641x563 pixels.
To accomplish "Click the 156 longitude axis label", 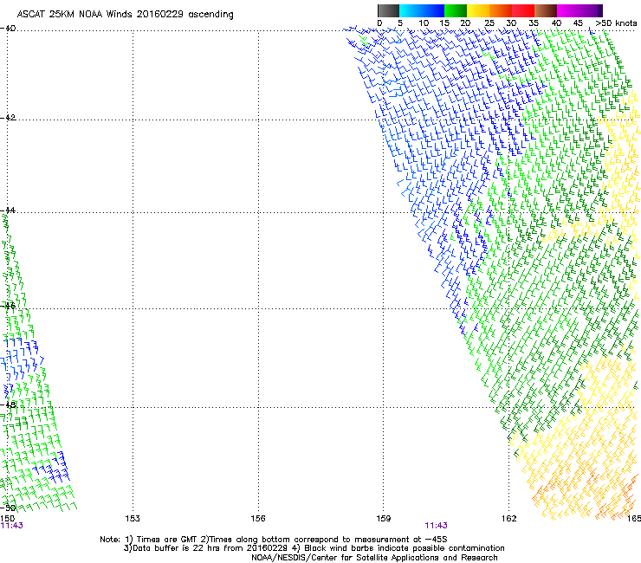I will pos(258,519).
